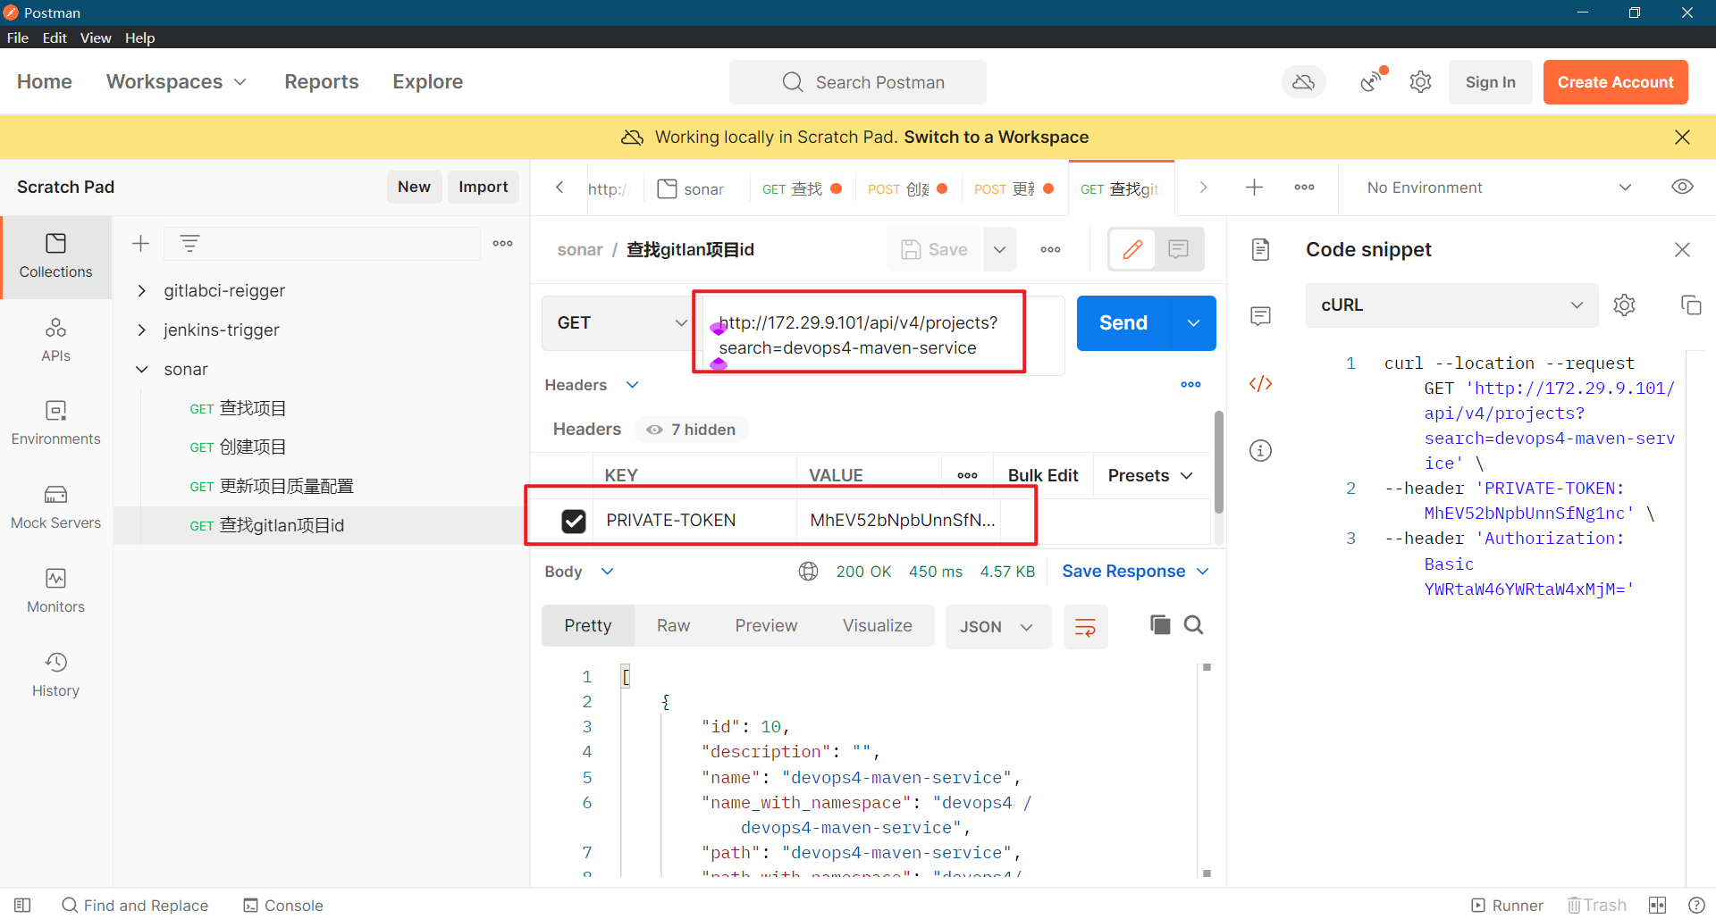Click Switch to a Workspace link
This screenshot has height=919, width=1716.
(996, 137)
